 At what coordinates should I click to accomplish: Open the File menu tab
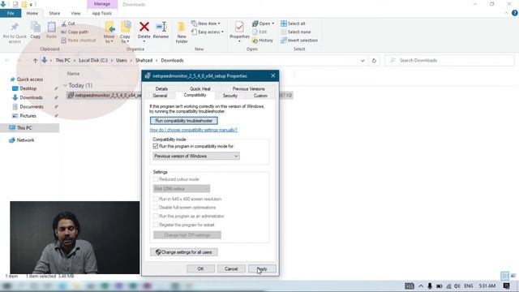[11, 13]
